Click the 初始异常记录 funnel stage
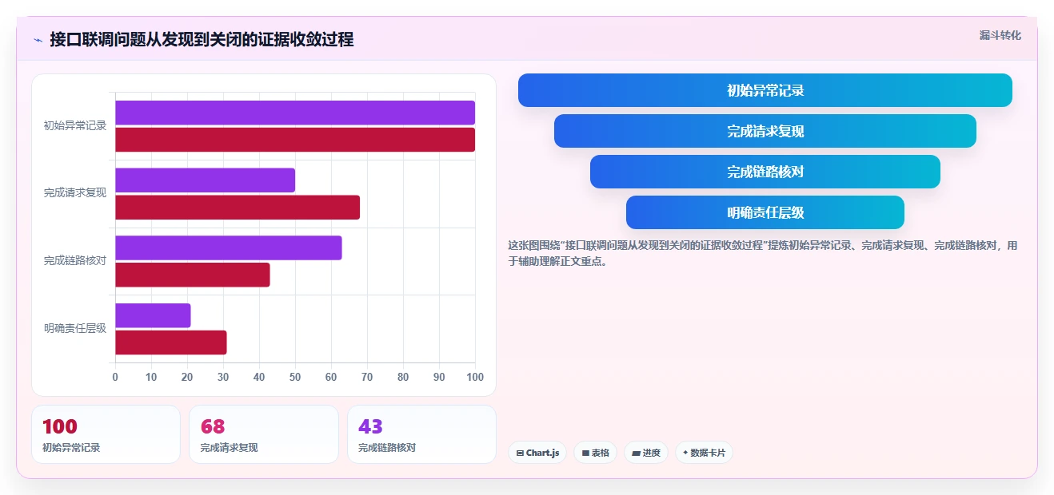Viewport: 1054px width, 495px height. (765, 90)
